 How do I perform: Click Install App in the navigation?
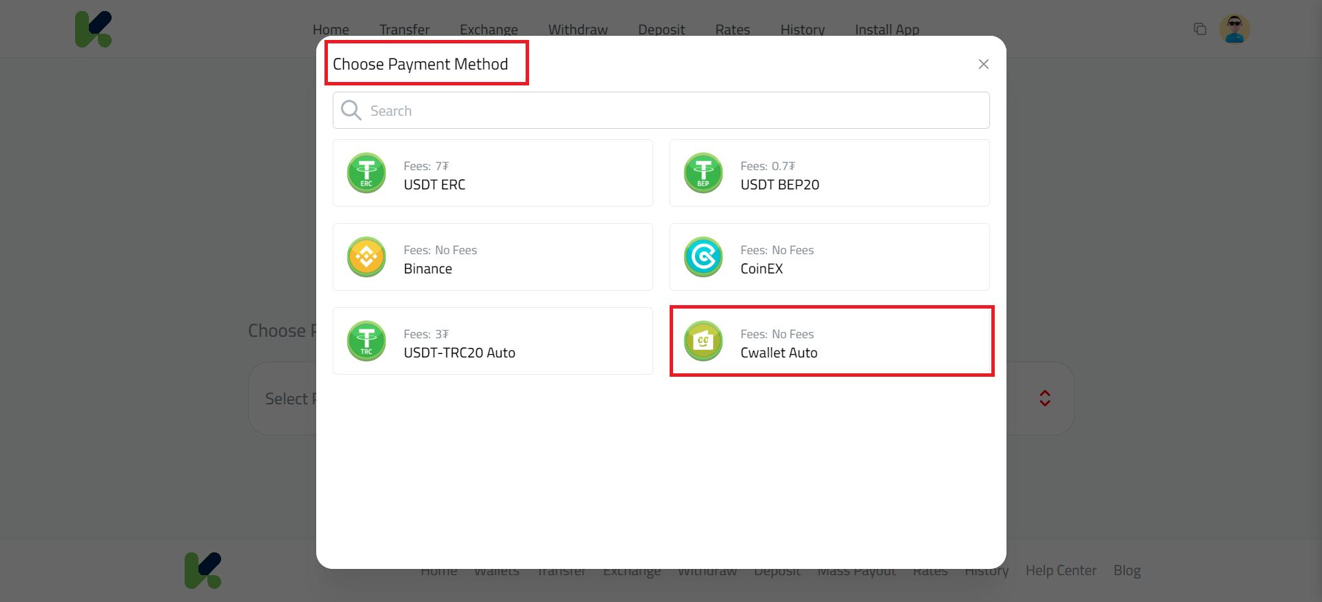pyautogui.click(x=887, y=30)
